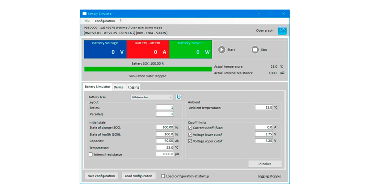Click the 'Battery SOC: 100.00 %' label
Screen dimensions: 370x194
pyautogui.click(x=148, y=64)
